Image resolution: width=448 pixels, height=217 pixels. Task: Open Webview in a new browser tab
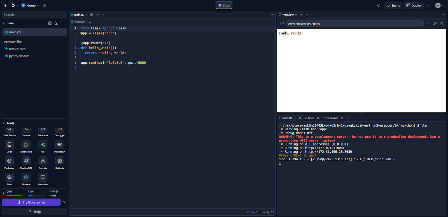pyautogui.click(x=442, y=24)
